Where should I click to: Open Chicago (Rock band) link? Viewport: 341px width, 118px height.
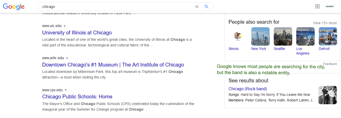(x=248, y=89)
